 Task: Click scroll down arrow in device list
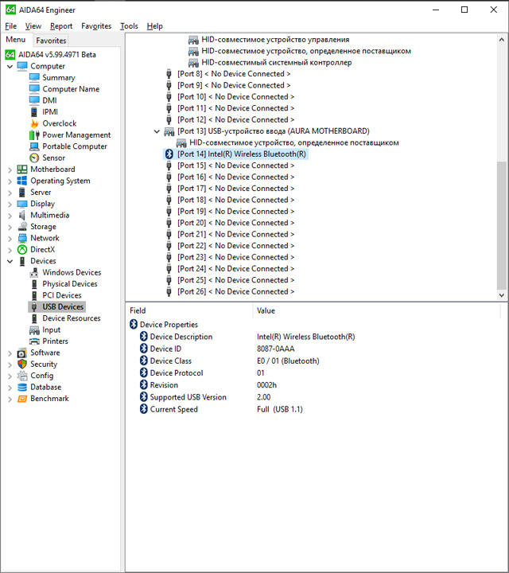[x=501, y=295]
